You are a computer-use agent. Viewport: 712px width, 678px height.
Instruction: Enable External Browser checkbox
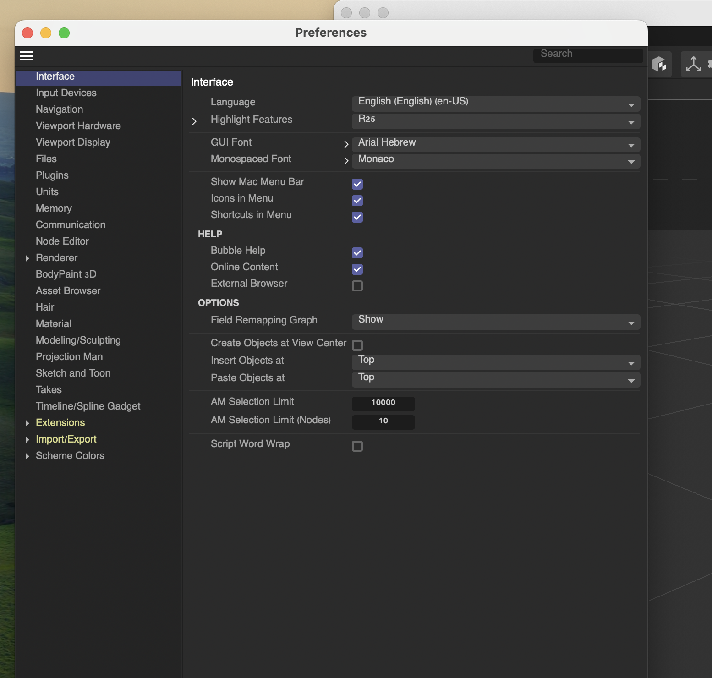coord(357,286)
